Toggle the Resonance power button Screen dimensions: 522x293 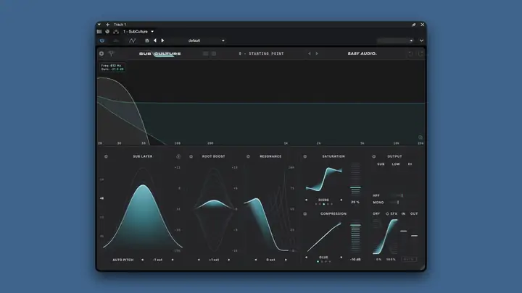[248, 156]
